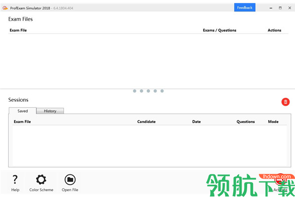Delete sessions with red trash button
Screen dimensions: 295x200
(286, 102)
